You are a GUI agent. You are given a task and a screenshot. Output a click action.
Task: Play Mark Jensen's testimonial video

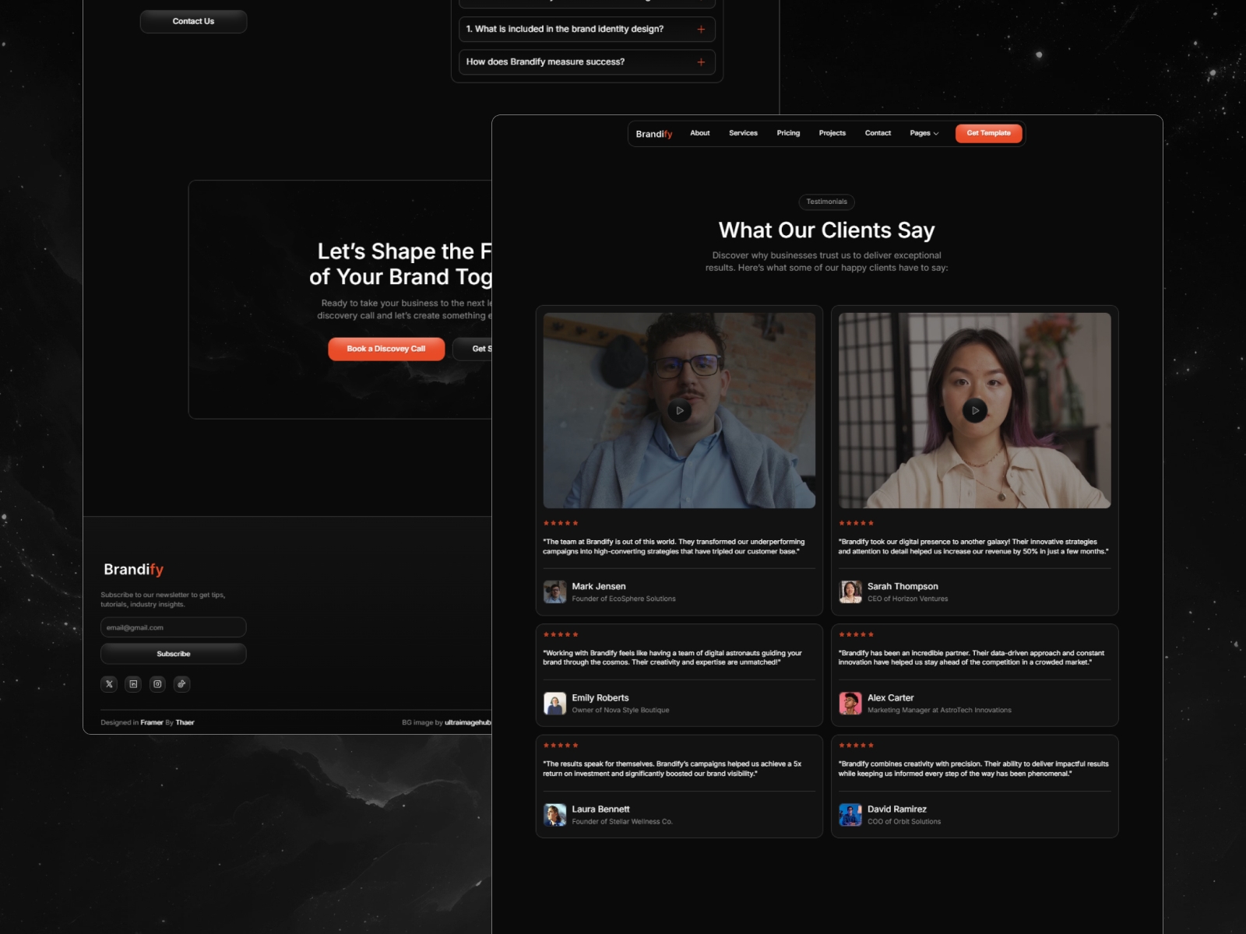tap(679, 410)
